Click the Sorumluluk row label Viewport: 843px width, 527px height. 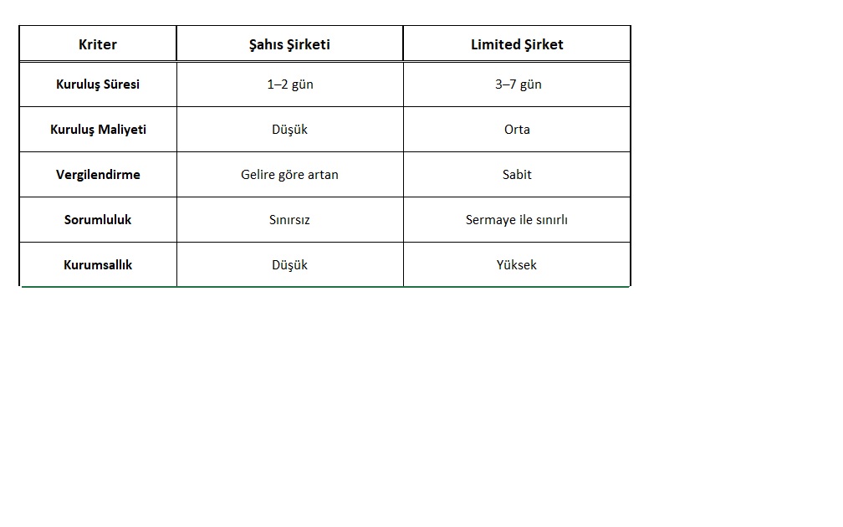[98, 220]
